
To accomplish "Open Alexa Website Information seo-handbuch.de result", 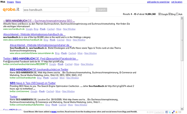I will pos(34,34).
